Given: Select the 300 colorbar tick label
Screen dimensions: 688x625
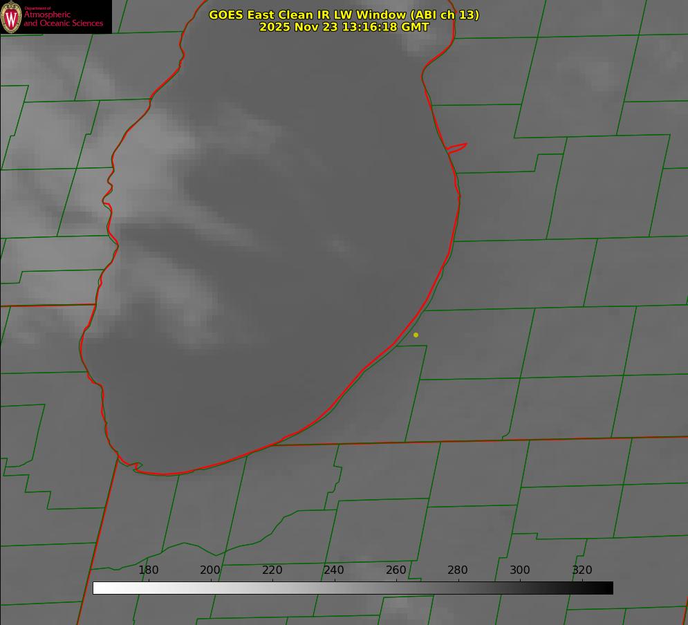Looking at the screenshot, I should (520, 570).
